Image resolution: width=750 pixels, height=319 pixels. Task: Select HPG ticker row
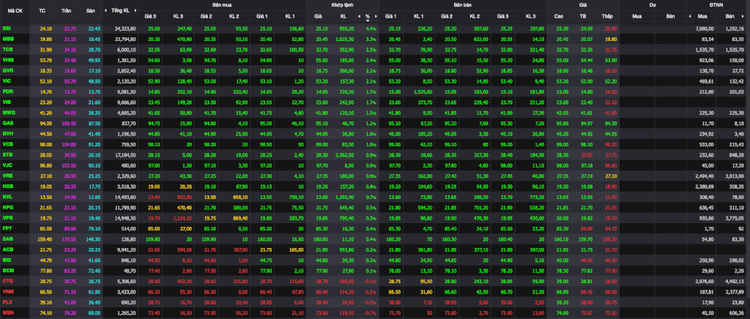7,207
